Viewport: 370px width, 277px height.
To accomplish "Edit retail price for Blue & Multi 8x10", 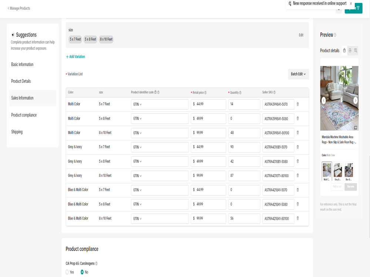I will 208,219.
